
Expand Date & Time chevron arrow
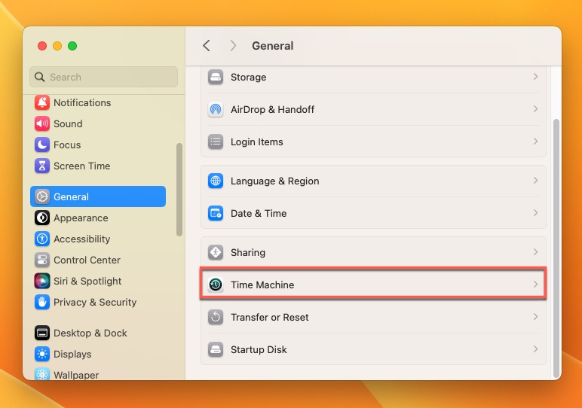pyautogui.click(x=535, y=213)
